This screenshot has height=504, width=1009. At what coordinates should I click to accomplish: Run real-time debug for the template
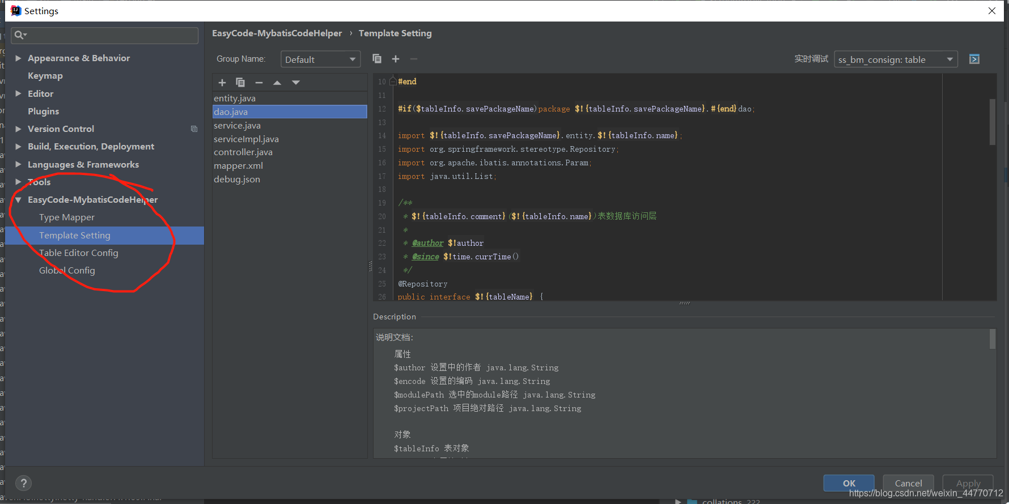[x=974, y=59]
